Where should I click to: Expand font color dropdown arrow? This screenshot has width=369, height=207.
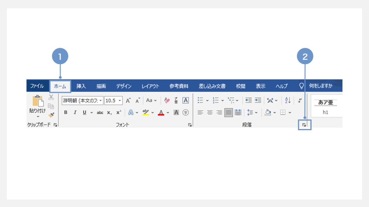point(168,113)
